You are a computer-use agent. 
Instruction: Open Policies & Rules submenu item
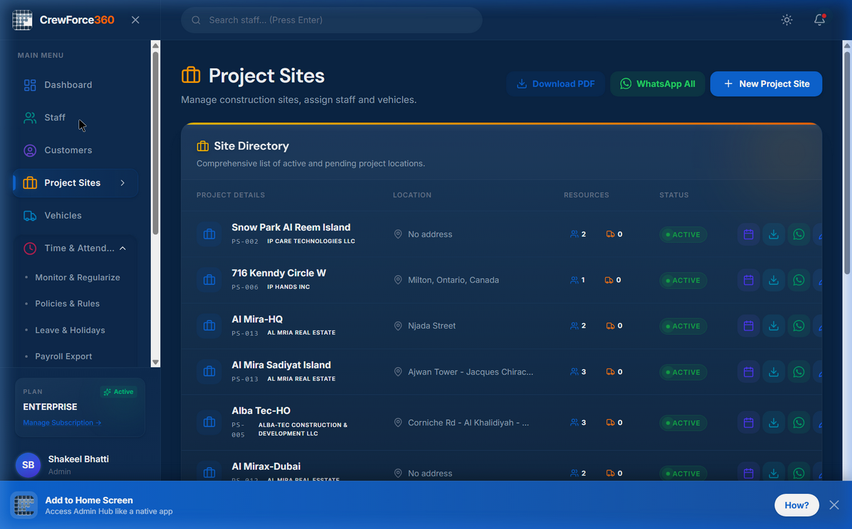67,303
